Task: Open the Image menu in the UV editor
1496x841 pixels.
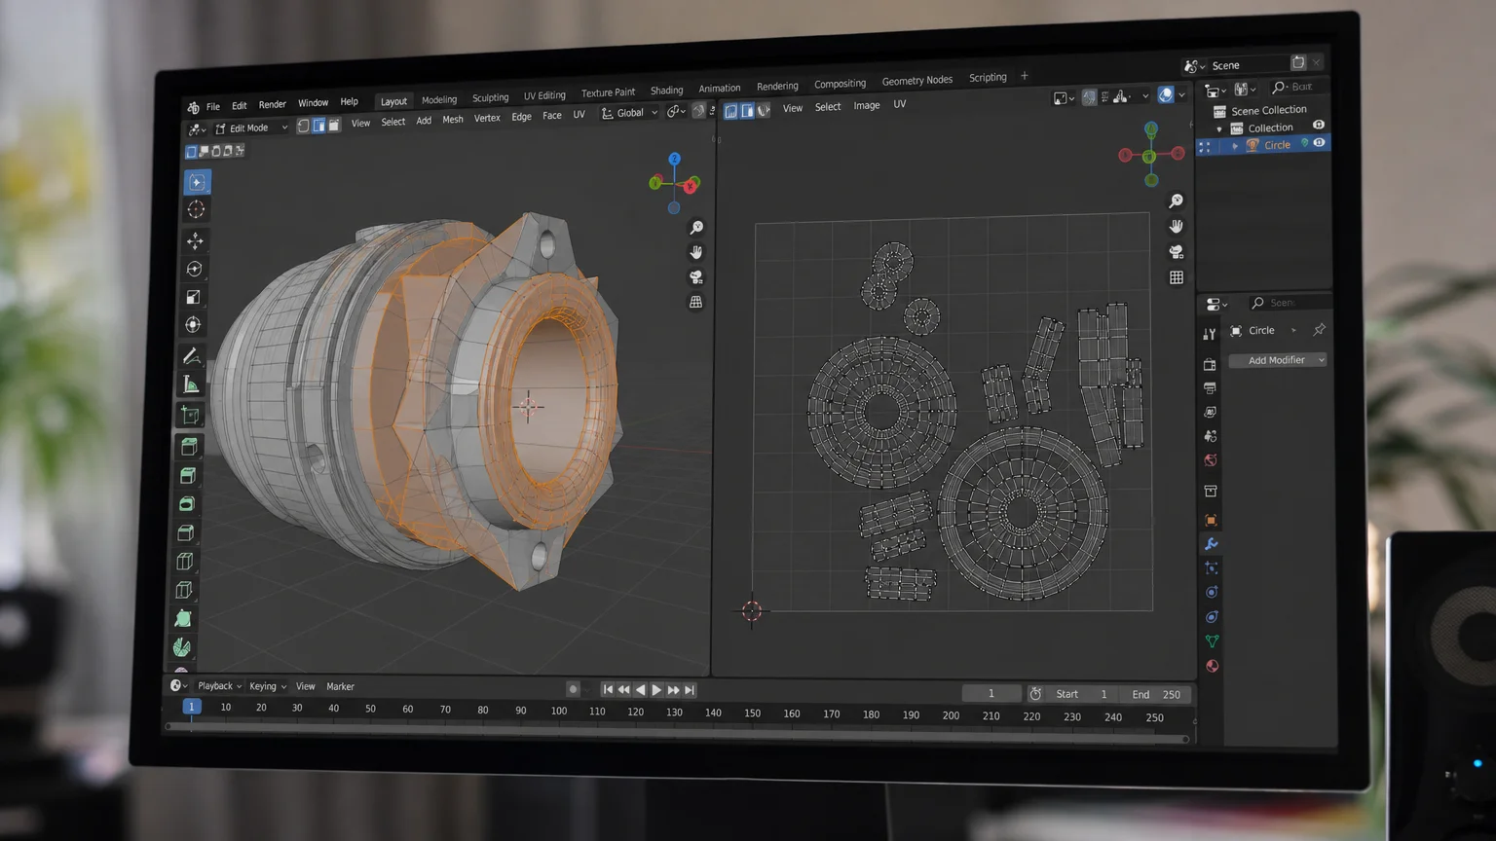Action: [x=867, y=105]
